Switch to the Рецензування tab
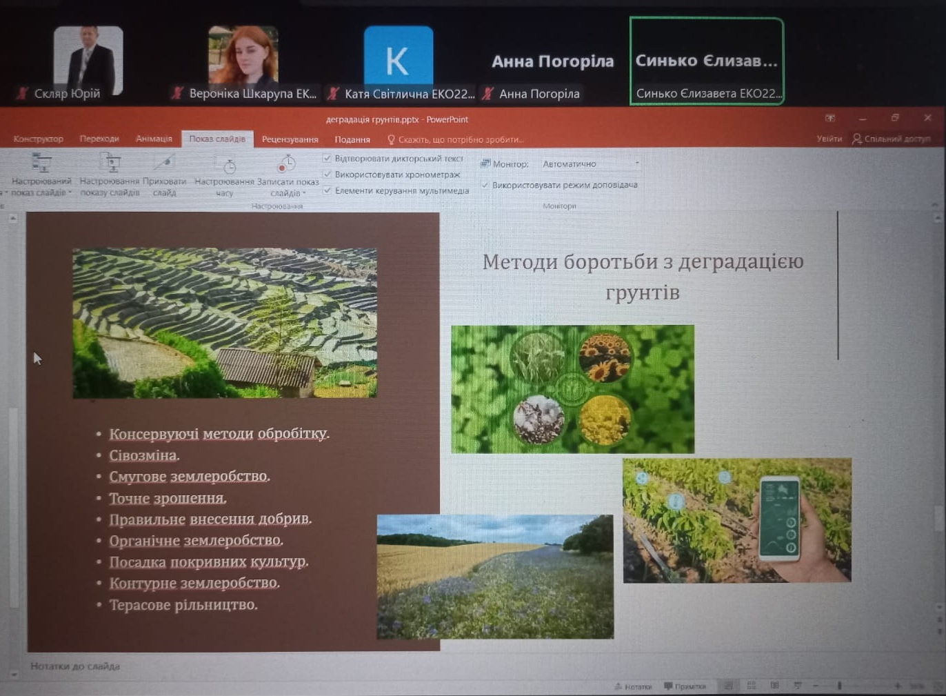The height and width of the screenshot is (696, 946). [x=290, y=139]
